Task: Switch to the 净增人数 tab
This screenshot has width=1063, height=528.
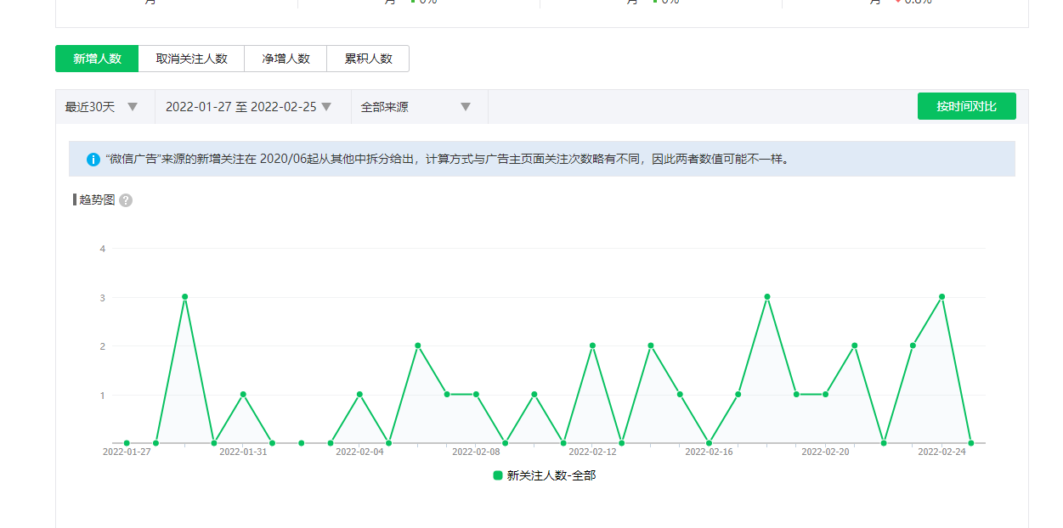Action: pos(286,59)
